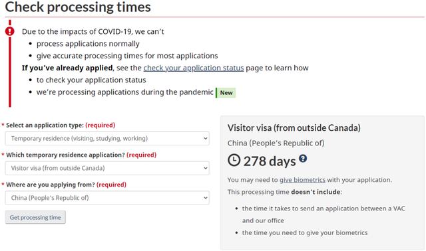
Task: Click the green New badge
Action: 226,93
